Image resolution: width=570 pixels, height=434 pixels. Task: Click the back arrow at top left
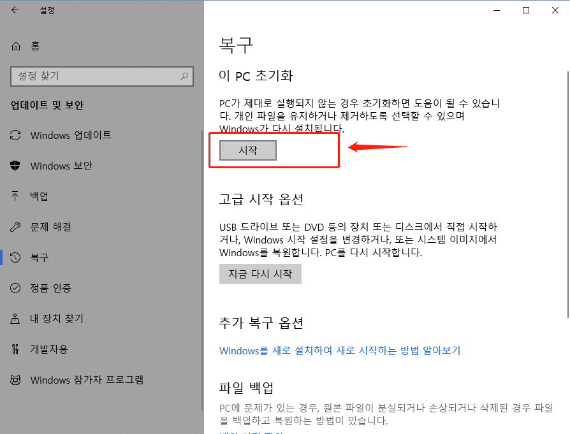coord(14,10)
